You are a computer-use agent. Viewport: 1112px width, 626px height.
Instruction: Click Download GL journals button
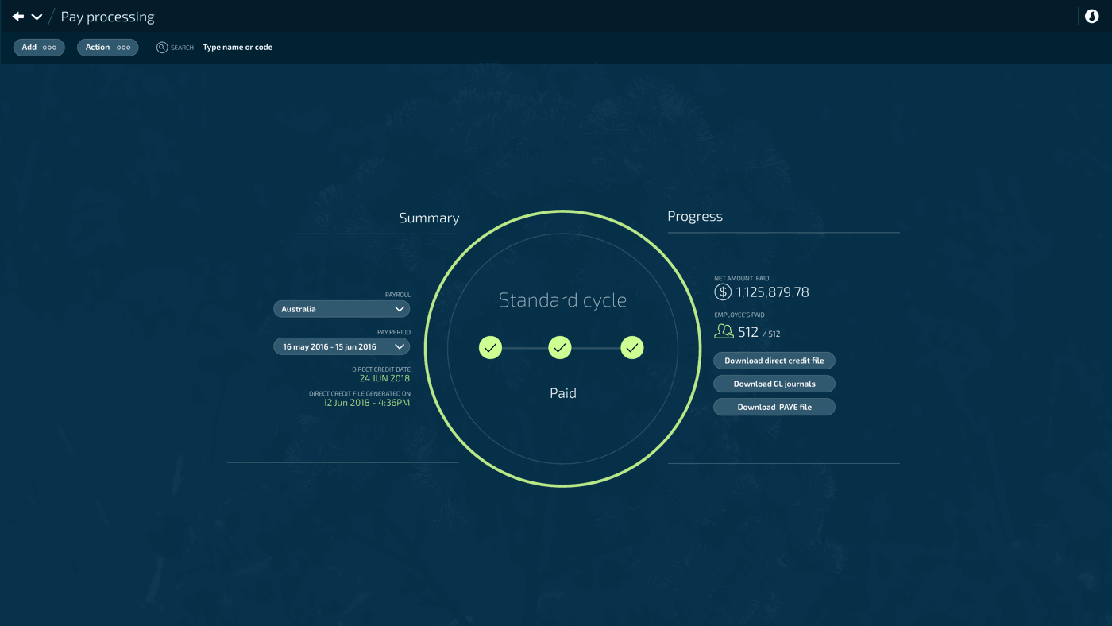coord(774,384)
